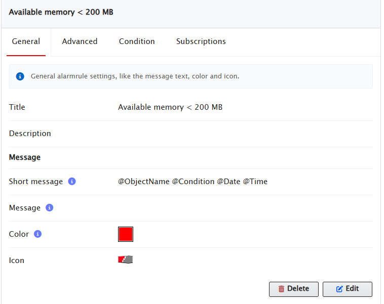
Task: Open the Condition tab
Action: [x=137, y=41]
